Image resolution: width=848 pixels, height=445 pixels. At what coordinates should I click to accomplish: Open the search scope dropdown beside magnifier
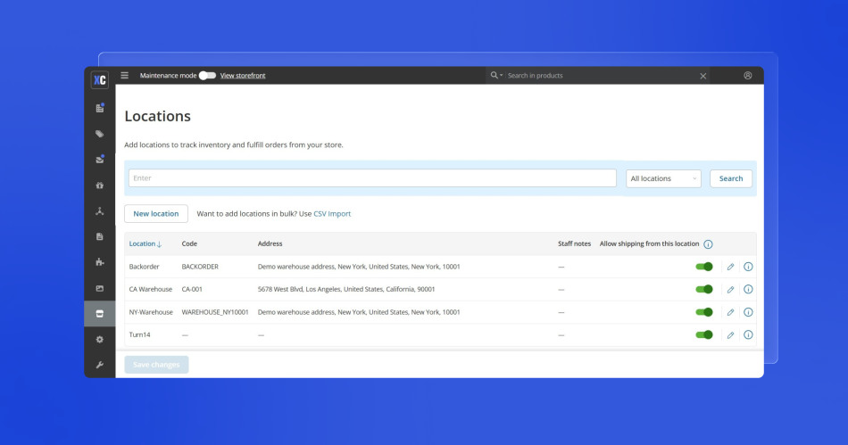(496, 76)
